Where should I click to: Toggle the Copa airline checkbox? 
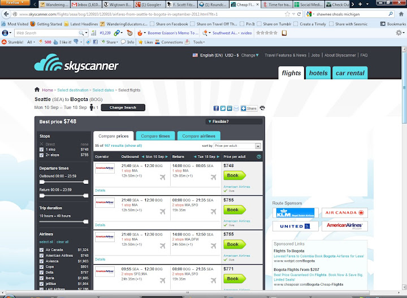(41, 266)
